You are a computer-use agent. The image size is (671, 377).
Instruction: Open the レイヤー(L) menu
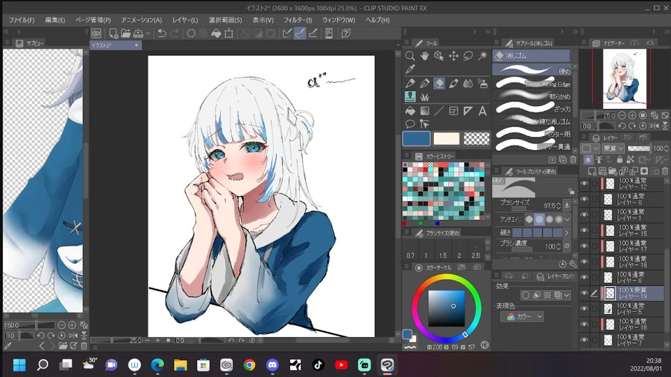(x=185, y=20)
